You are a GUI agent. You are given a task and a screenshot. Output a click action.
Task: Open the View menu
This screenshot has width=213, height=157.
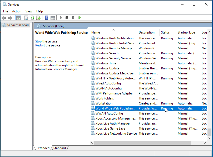[29, 11]
